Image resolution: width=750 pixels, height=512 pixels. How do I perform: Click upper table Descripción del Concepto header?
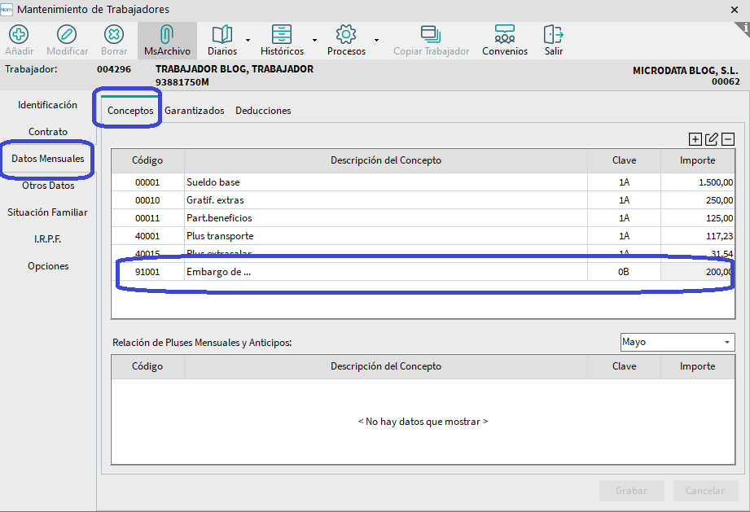[x=385, y=160]
